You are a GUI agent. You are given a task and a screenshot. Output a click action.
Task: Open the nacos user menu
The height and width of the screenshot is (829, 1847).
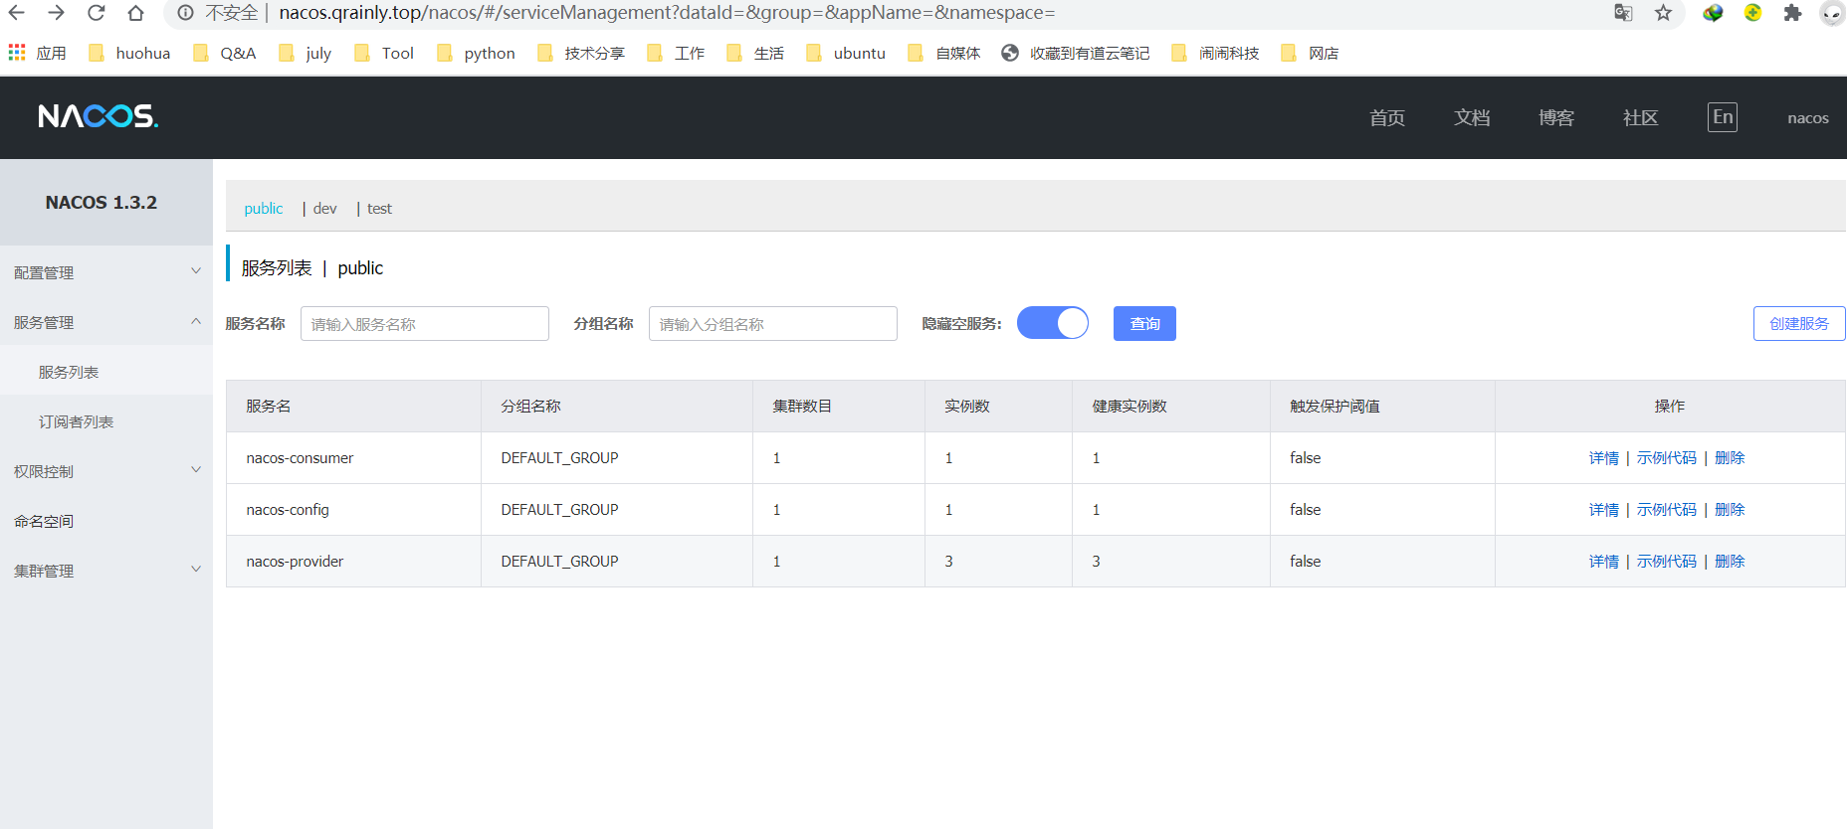click(x=1807, y=117)
